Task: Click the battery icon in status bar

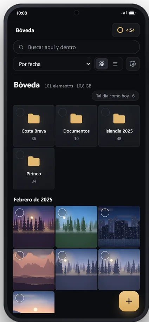Action: 132,13
